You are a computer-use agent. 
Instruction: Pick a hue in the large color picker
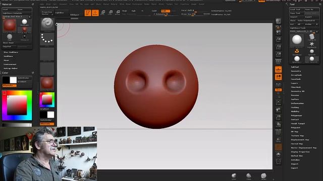coord(17,105)
